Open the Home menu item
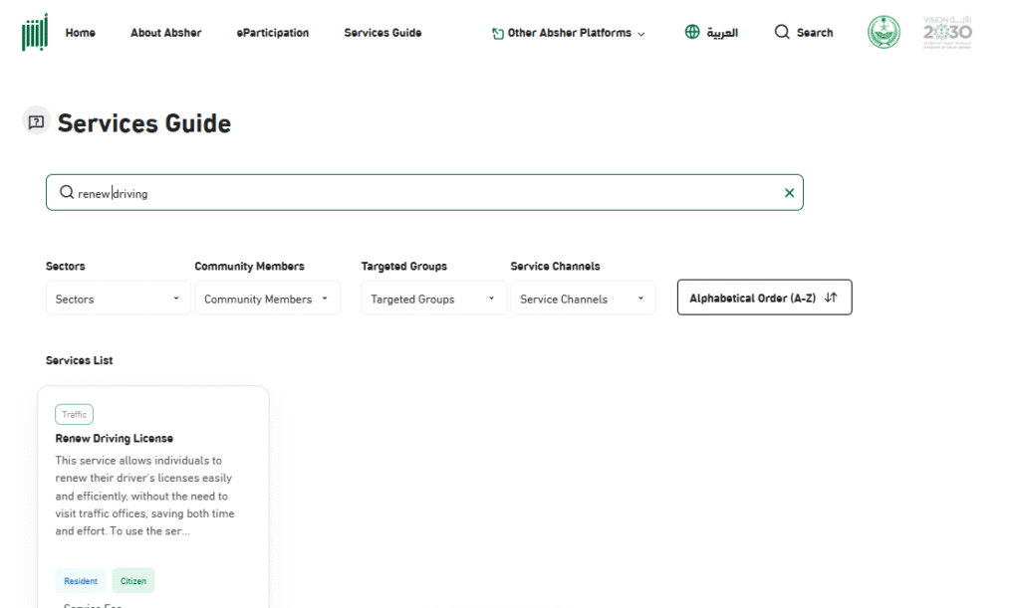Viewport: 1020px width, 608px height. 80,33
